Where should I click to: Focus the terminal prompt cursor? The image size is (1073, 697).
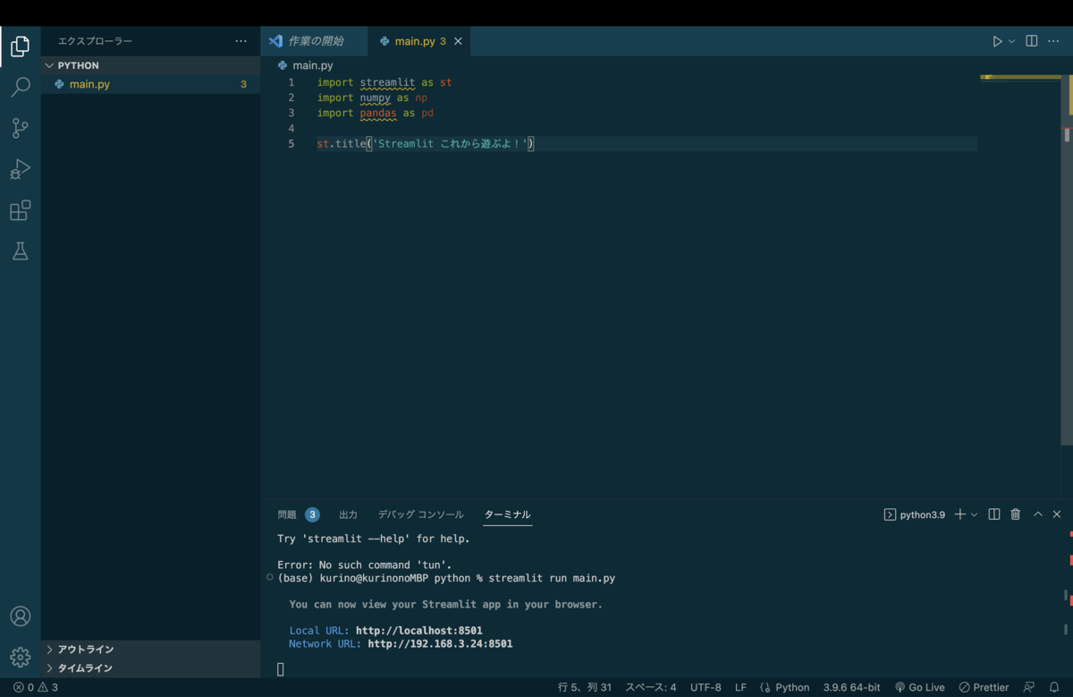pyautogui.click(x=281, y=669)
